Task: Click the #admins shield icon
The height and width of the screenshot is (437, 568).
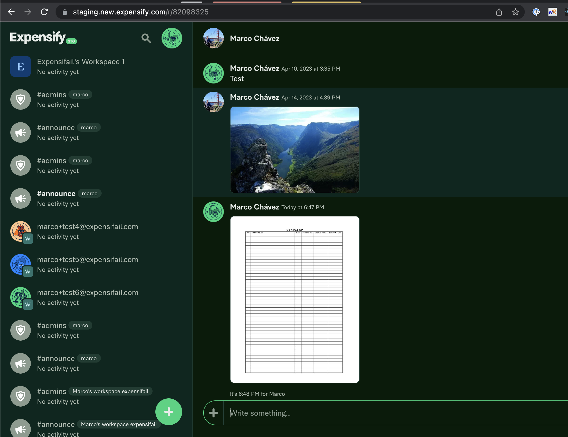Action: coord(21,99)
